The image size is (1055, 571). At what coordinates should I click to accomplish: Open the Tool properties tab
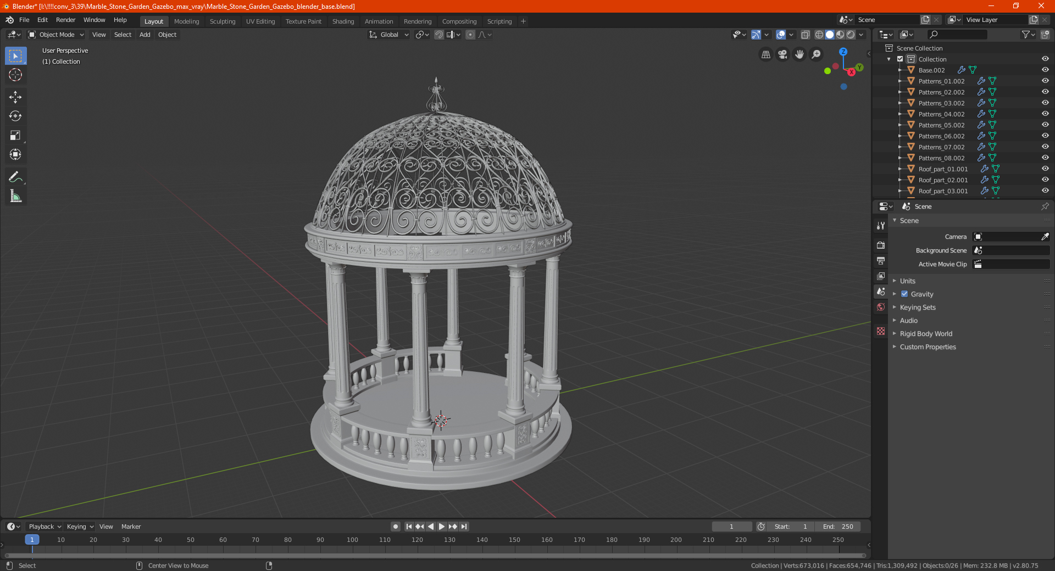tap(881, 226)
